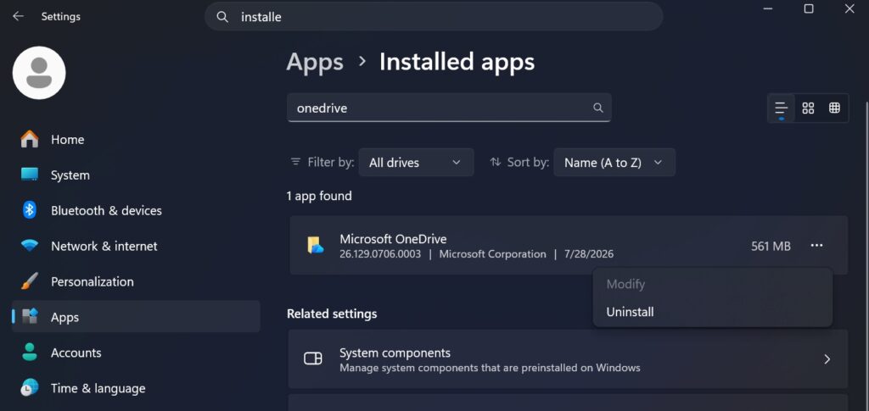The height and width of the screenshot is (411, 869).
Task: Click the Personalization paintbrush icon
Action: click(x=30, y=281)
